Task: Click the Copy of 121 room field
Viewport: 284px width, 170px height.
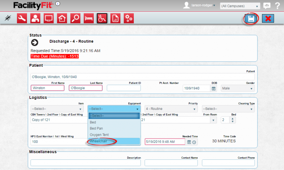Action: (59, 120)
